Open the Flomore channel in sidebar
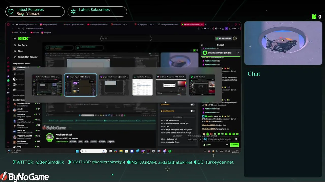 click(x=27, y=126)
